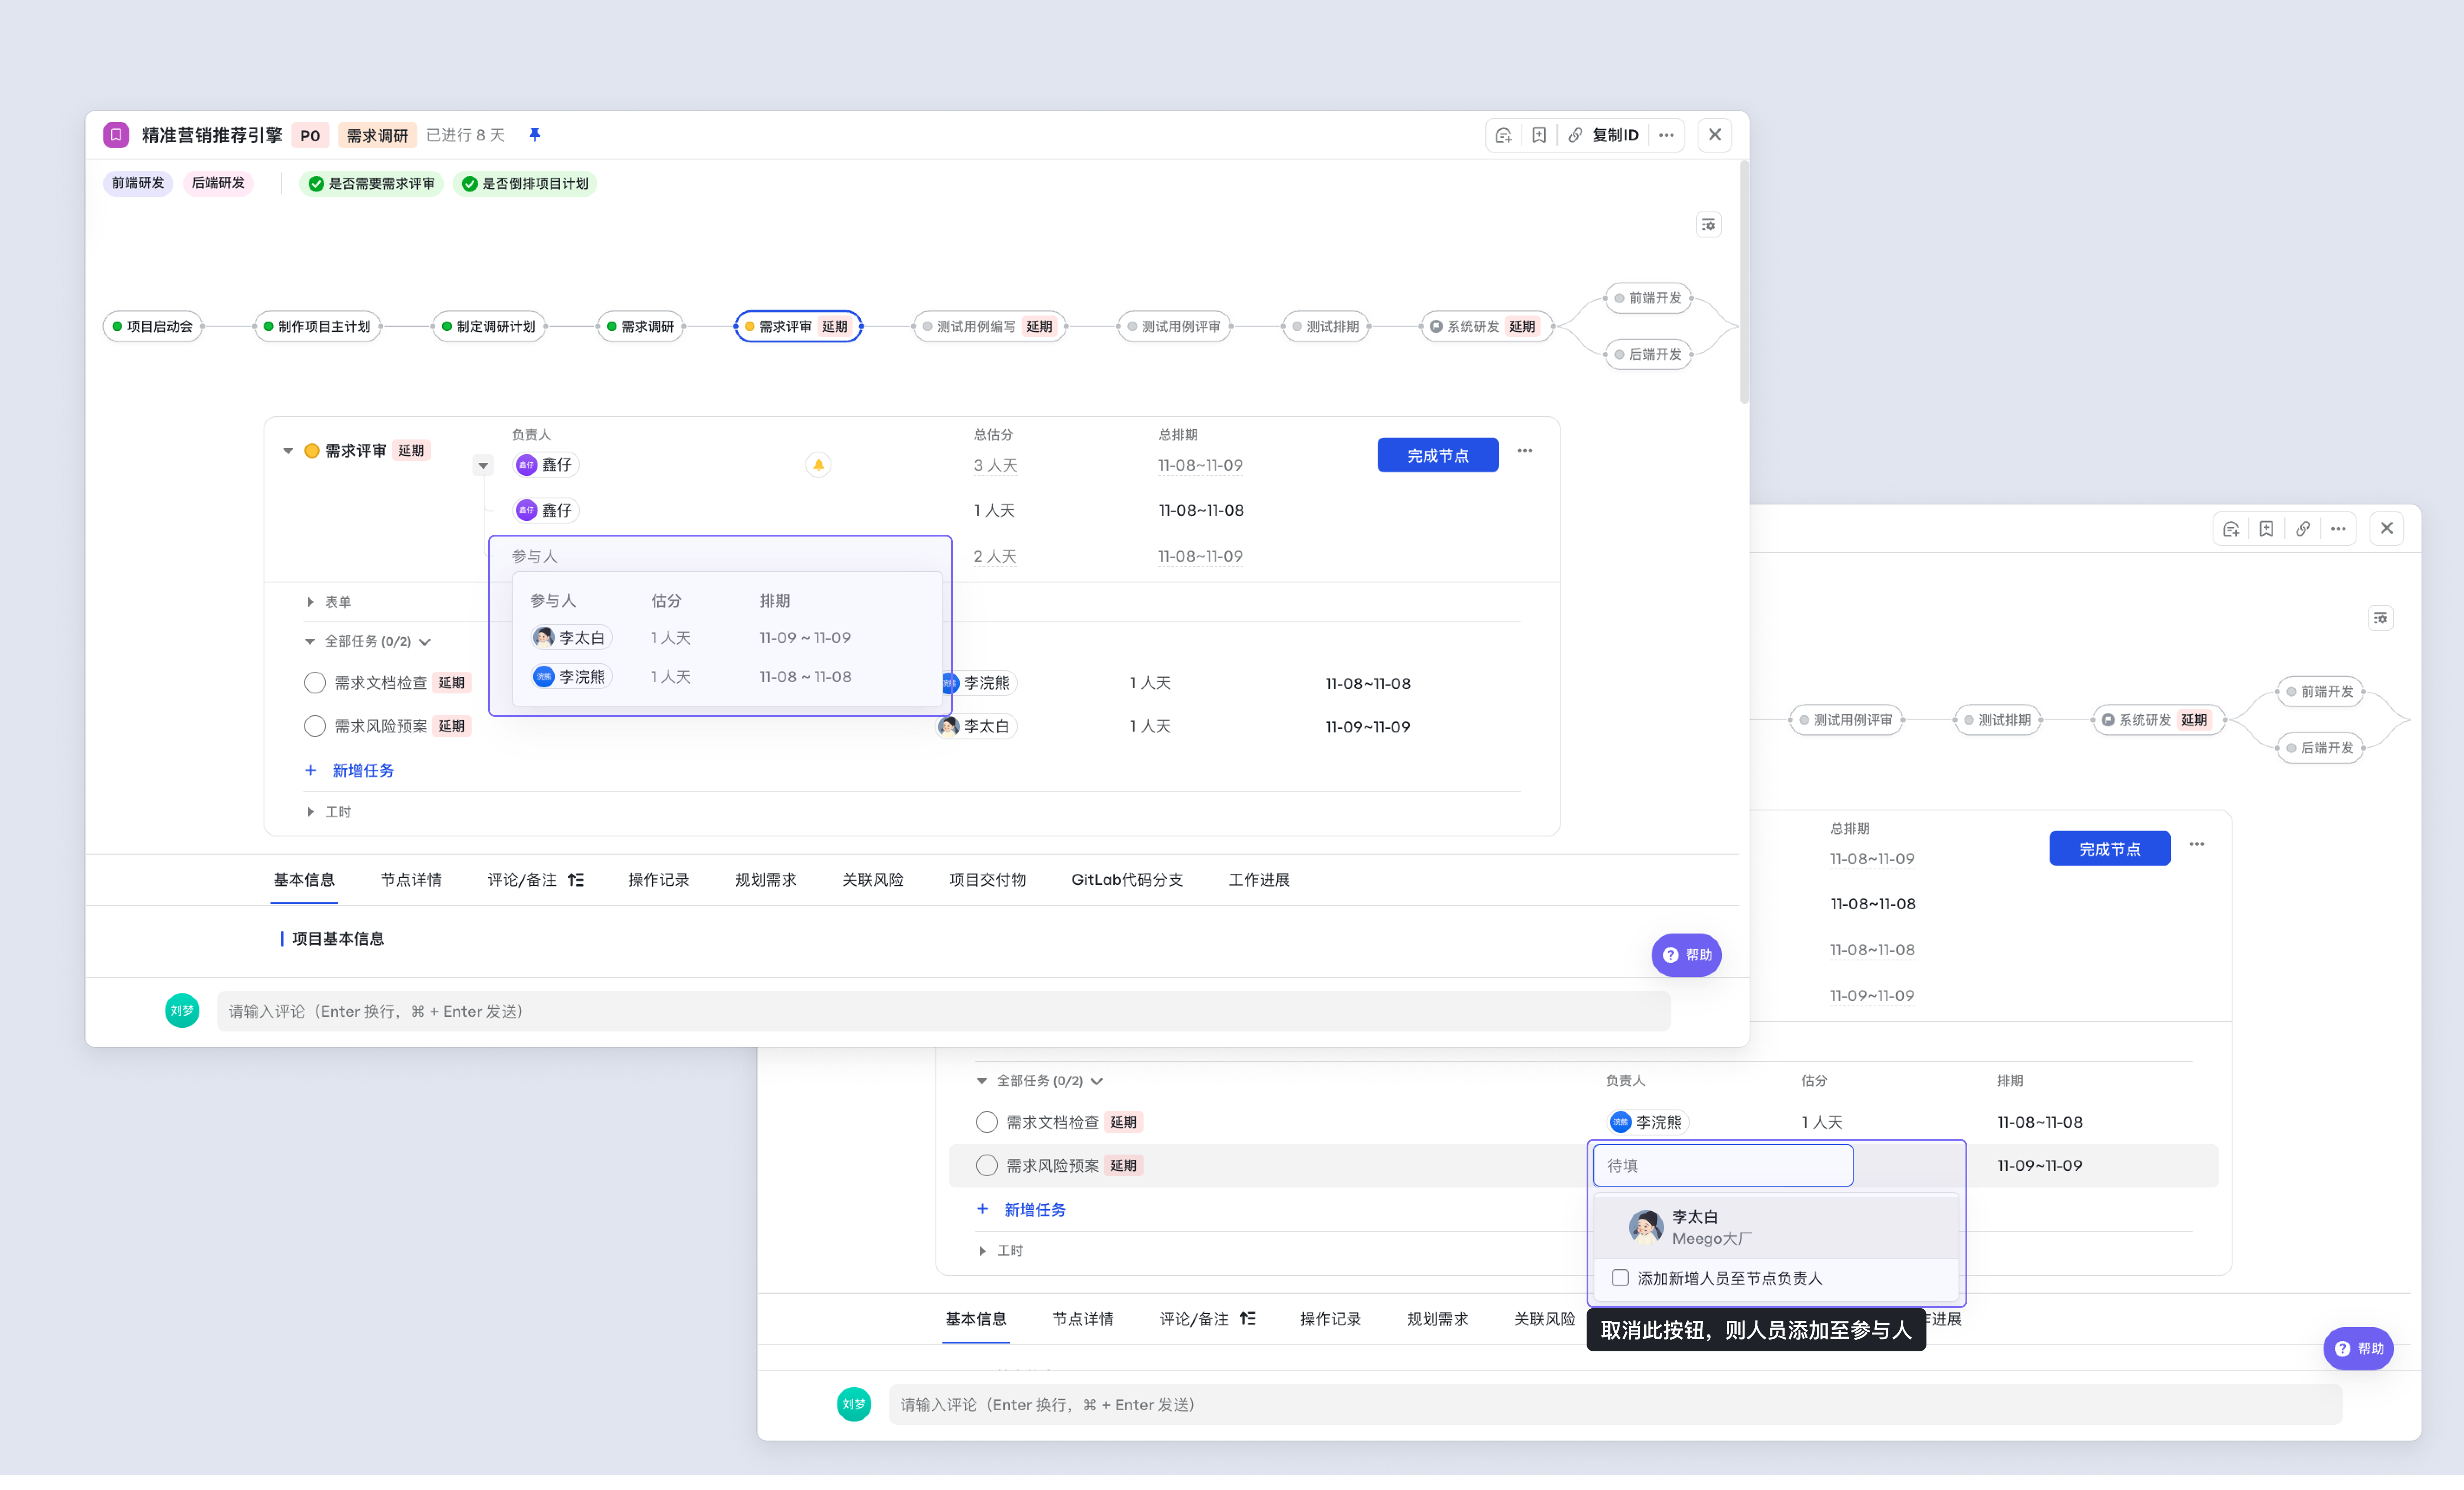Click 李浣熊 avatar chip in 参与人 popup
This screenshot has height=1490, width=2464.
tap(570, 677)
